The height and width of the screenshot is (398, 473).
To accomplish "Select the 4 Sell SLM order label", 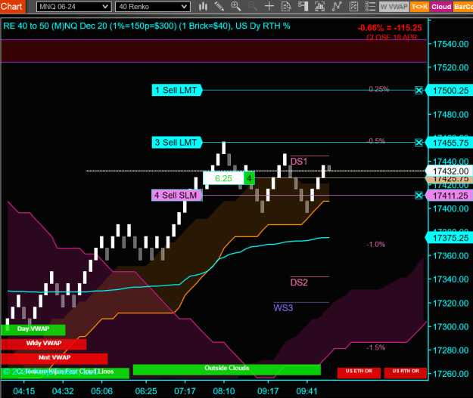I will (x=176, y=195).
